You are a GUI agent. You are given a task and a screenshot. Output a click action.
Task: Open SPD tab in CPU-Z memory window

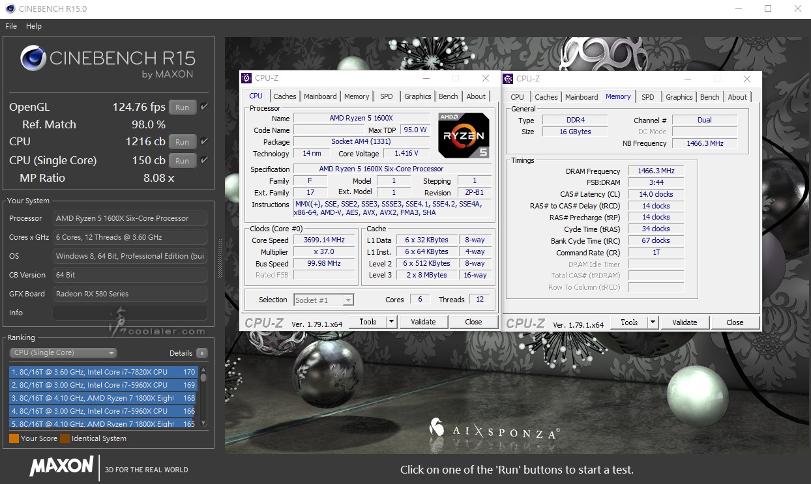point(648,97)
